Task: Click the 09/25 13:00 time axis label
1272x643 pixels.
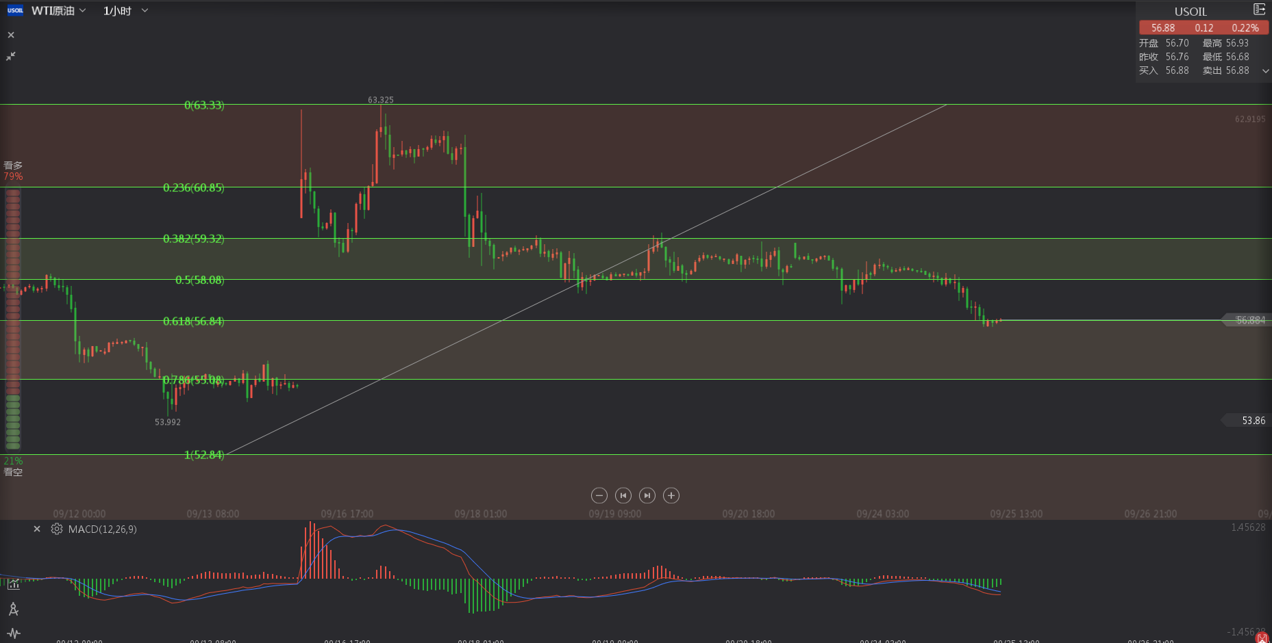Action: point(1017,514)
